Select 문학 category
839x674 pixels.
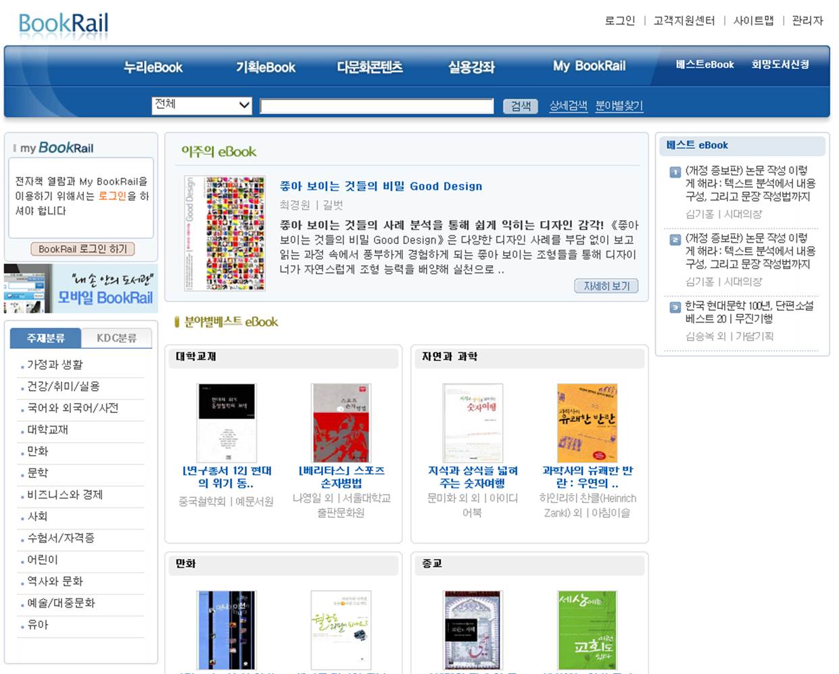click(x=37, y=473)
